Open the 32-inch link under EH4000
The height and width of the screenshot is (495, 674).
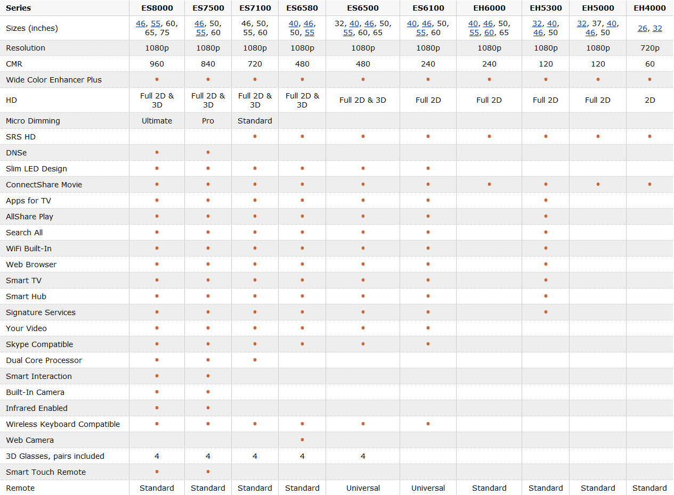657,28
